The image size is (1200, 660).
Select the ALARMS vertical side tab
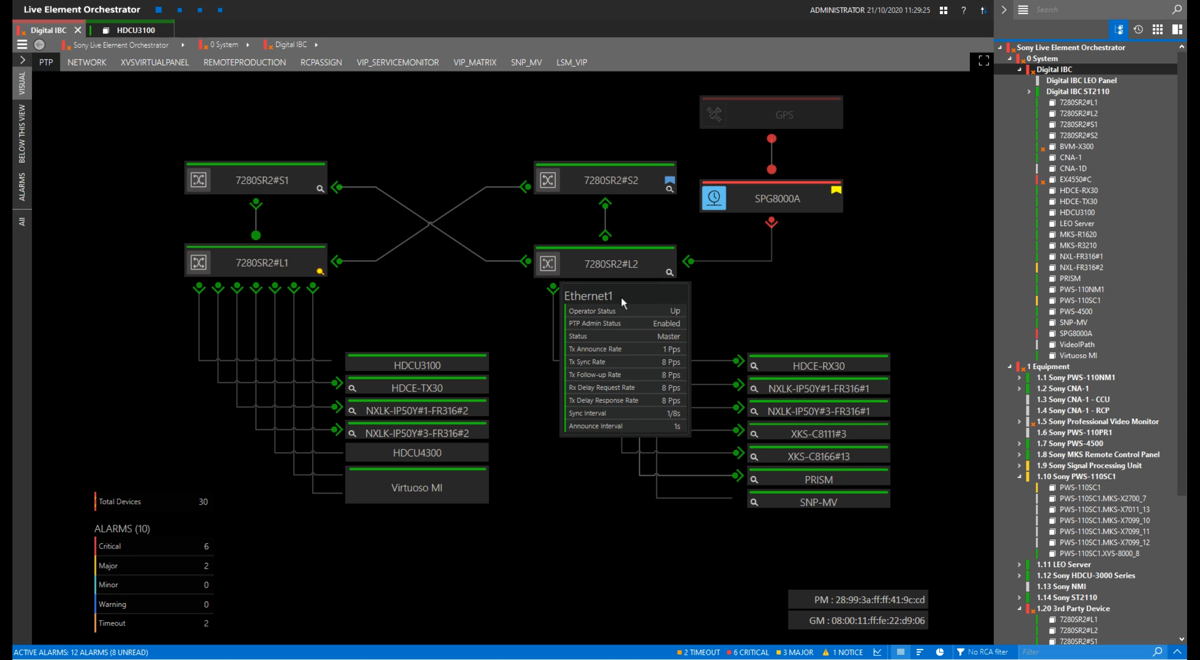coord(22,186)
